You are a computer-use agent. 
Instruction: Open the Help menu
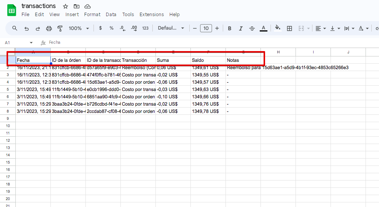tap(174, 15)
